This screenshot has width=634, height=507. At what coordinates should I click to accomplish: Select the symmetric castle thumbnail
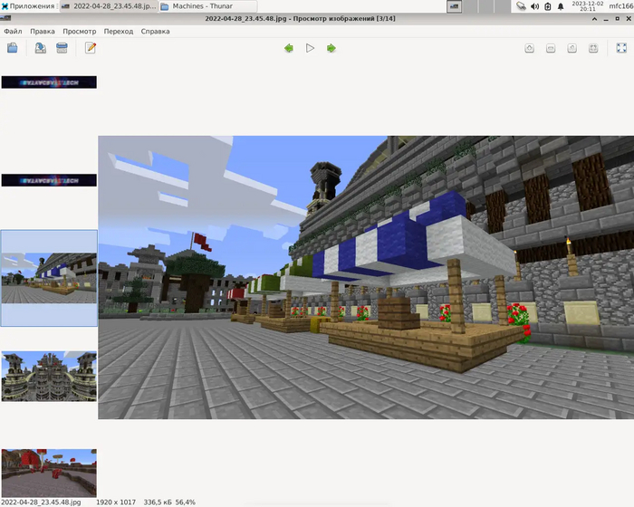tap(49, 377)
